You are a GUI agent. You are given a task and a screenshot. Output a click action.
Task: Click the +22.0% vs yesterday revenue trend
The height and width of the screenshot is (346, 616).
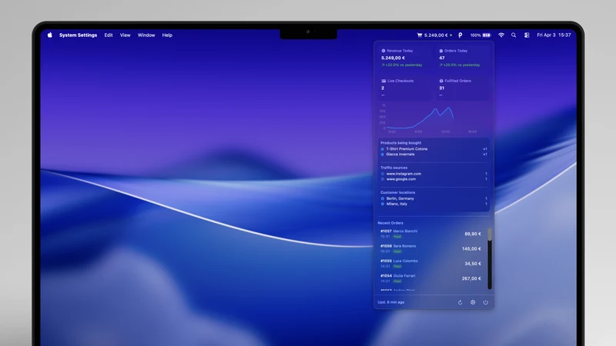[401, 65]
